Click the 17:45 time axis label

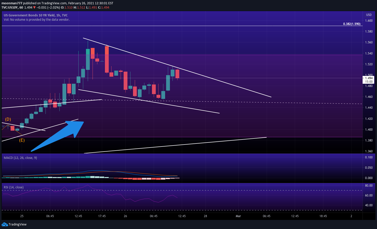point(102,216)
